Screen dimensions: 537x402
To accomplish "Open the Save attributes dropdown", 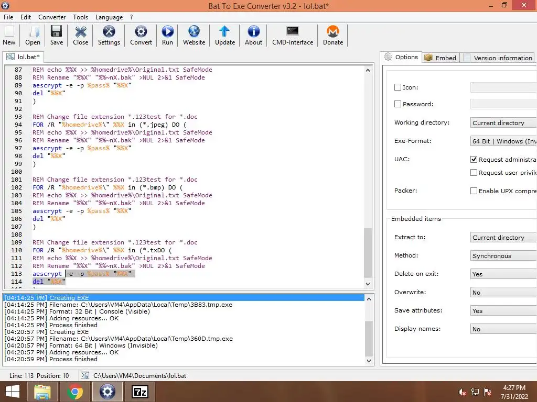I will pos(503,311).
